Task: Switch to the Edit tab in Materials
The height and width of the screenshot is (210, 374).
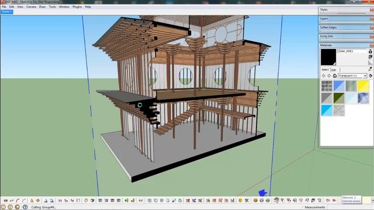Action: 334,70
